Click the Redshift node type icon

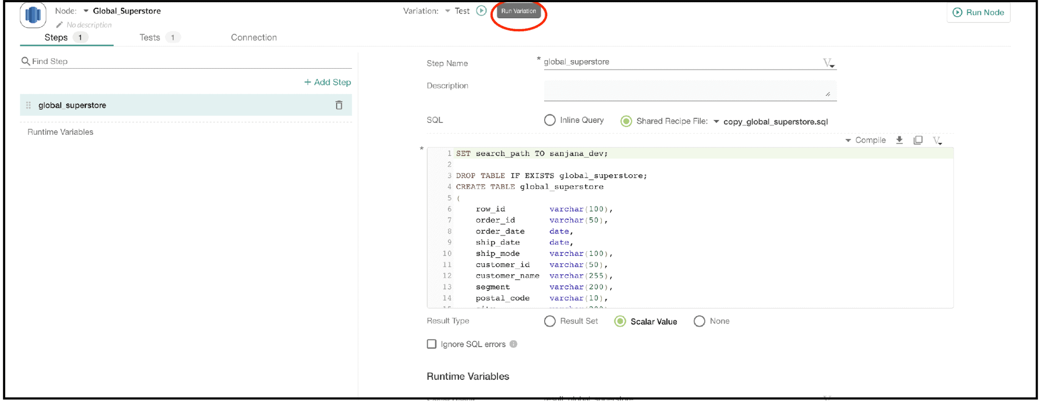[33, 15]
